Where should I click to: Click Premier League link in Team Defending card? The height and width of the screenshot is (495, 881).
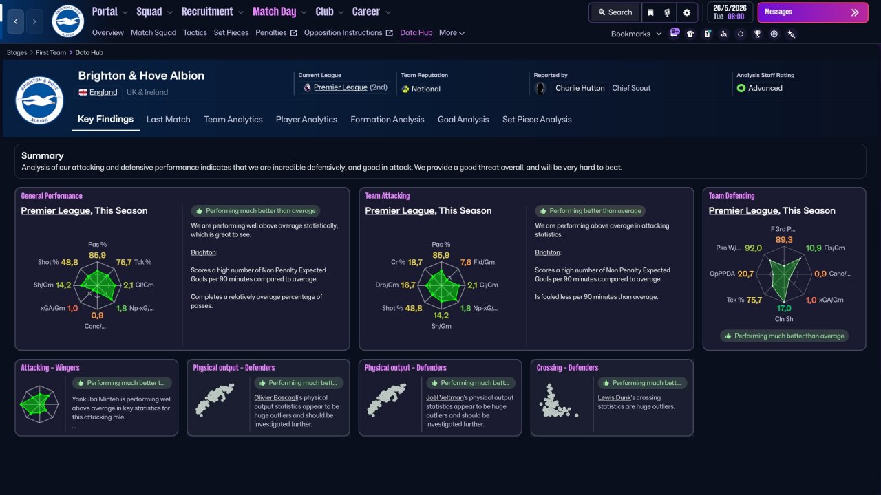pyautogui.click(x=743, y=211)
